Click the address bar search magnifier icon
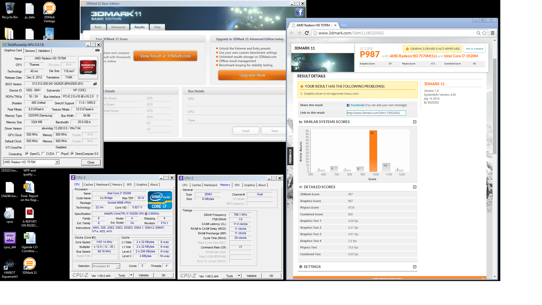Image resolution: width=542 pixels, height=305 pixels. click(478, 33)
